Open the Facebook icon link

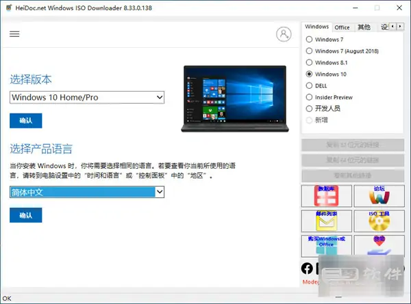307,268
